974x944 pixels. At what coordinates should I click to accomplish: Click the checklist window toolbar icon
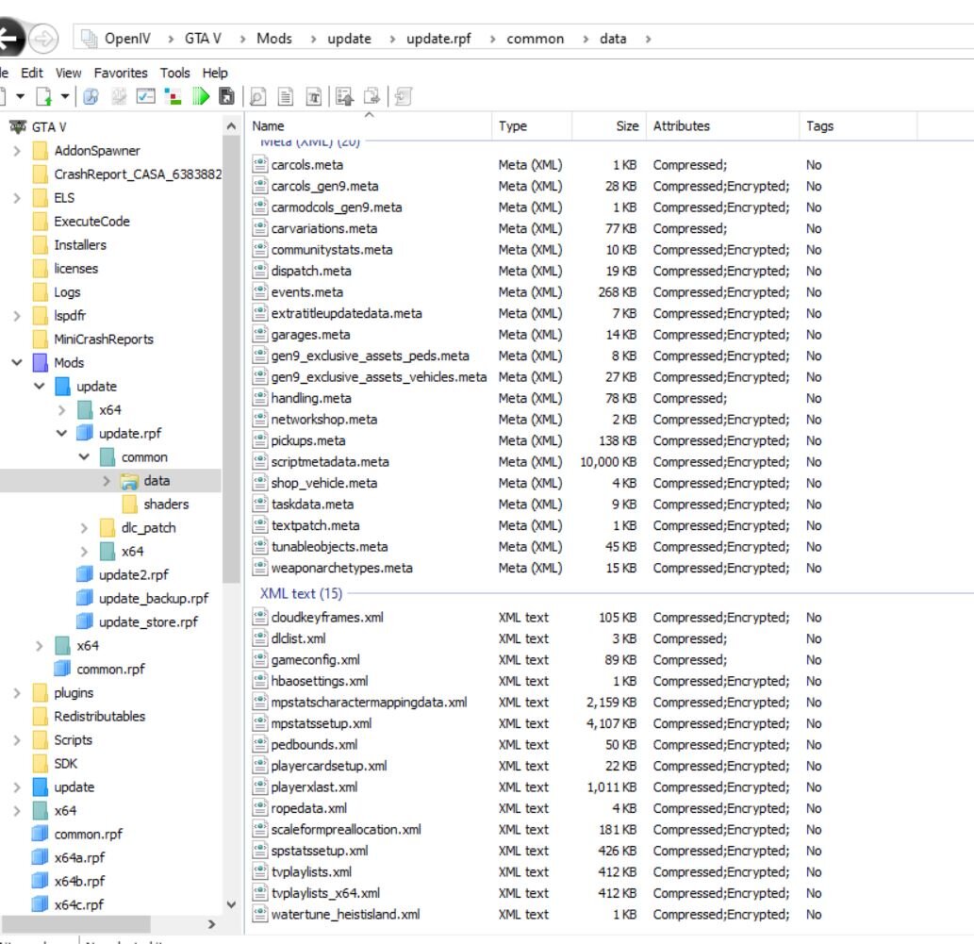[x=145, y=96]
